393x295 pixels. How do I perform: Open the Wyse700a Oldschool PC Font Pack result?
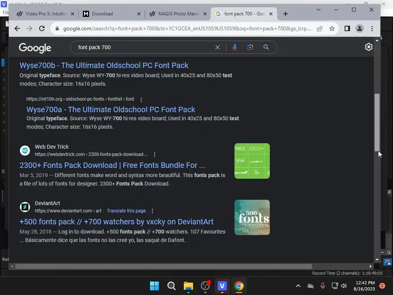click(111, 109)
